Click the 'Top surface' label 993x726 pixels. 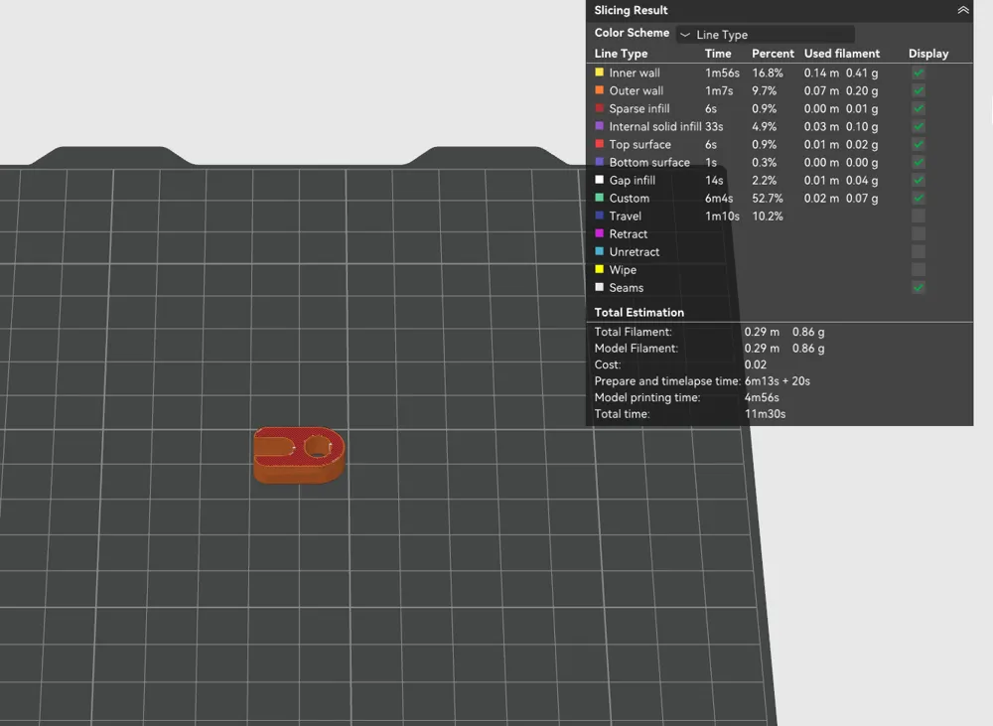pyautogui.click(x=639, y=144)
